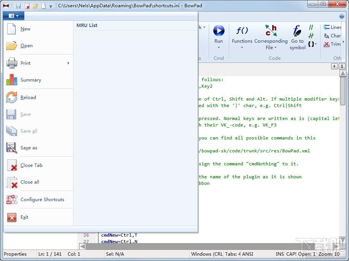Click the open folder icon in quick access toolbar

35,6
